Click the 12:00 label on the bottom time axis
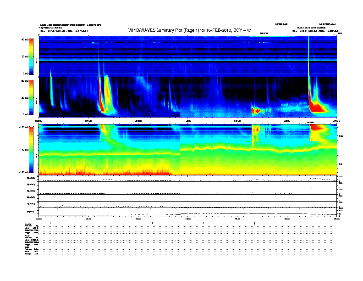The width and height of the screenshot is (363, 281). coord(187,219)
